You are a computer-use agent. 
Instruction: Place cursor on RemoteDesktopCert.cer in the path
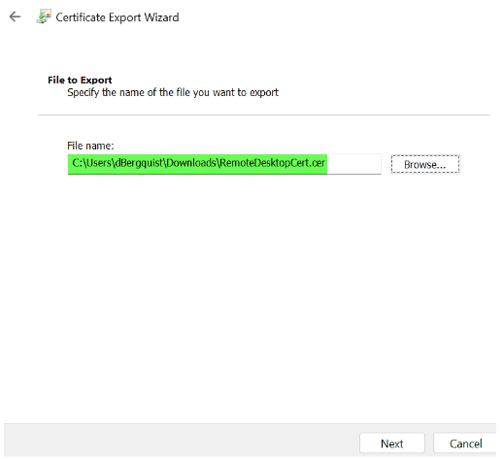(x=272, y=163)
